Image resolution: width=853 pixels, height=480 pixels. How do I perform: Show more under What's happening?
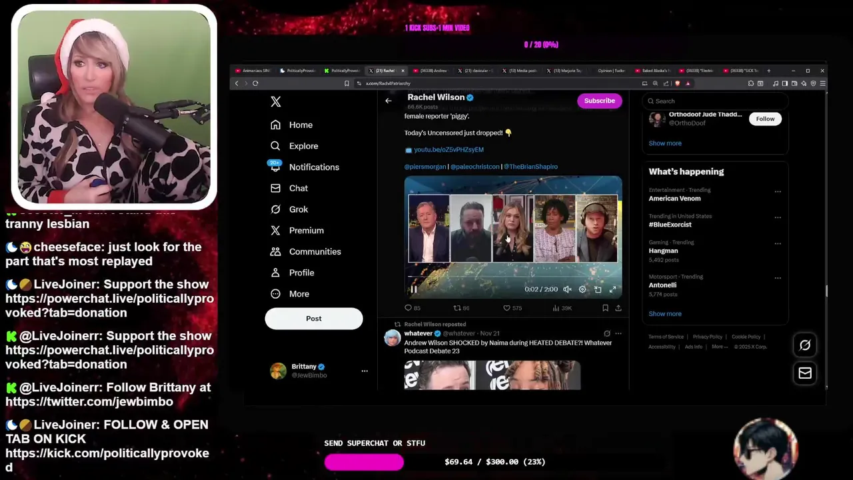click(x=665, y=314)
